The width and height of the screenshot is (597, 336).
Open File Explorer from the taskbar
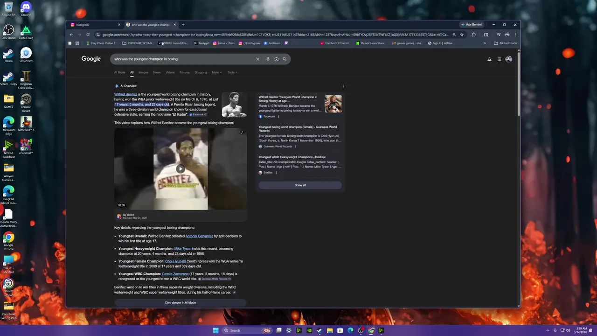[330, 330]
